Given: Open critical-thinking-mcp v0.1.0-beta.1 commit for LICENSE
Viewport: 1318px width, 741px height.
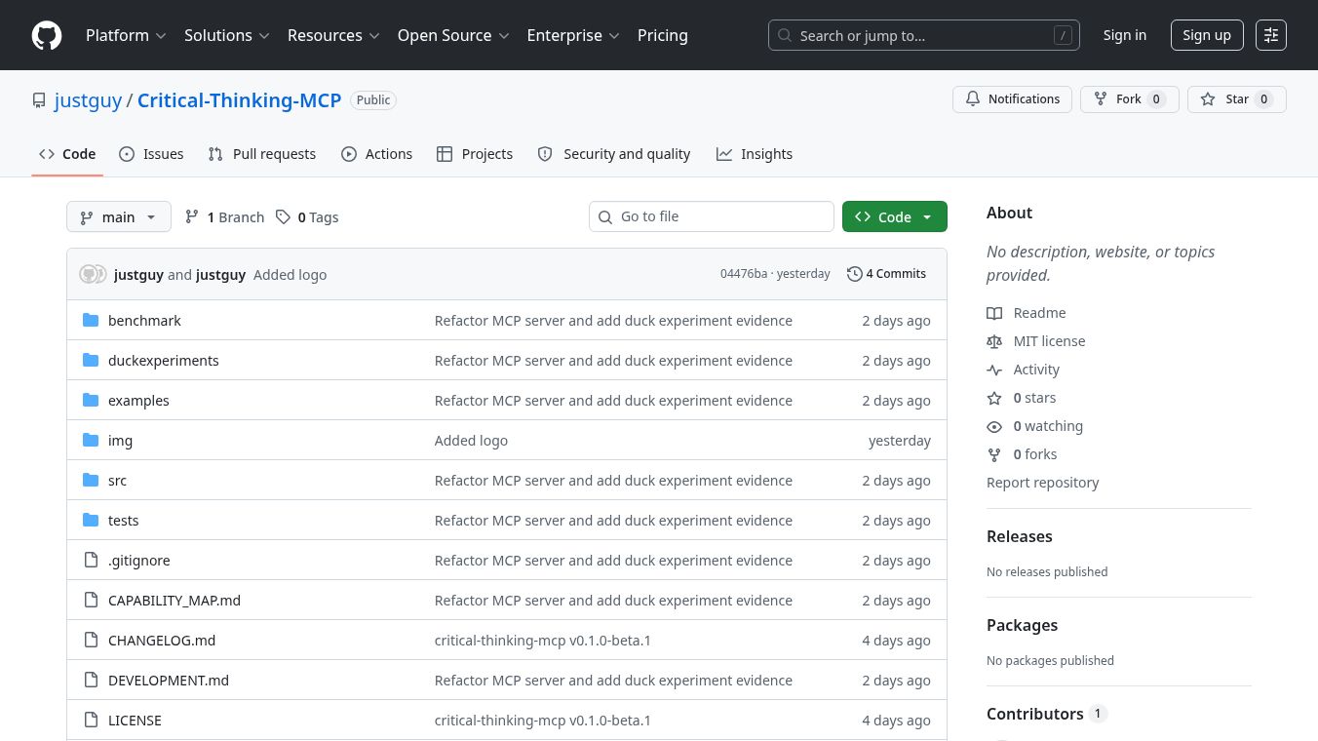Looking at the screenshot, I should (x=543, y=720).
